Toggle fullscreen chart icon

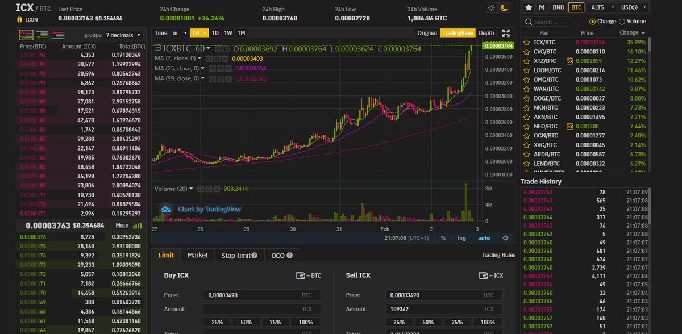(506, 33)
